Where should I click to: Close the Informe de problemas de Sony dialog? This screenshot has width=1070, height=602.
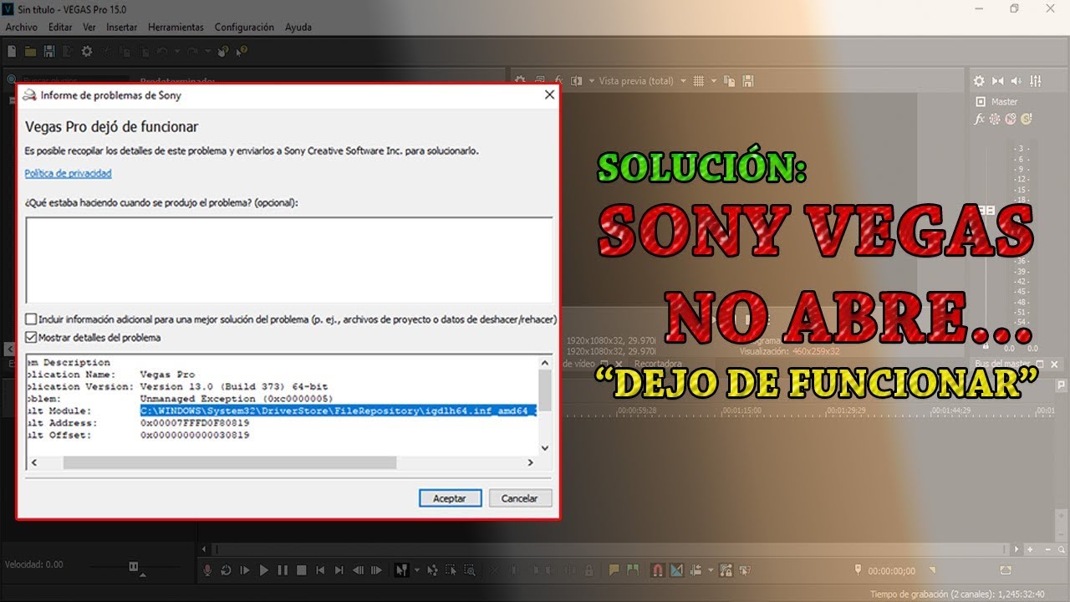click(x=549, y=94)
